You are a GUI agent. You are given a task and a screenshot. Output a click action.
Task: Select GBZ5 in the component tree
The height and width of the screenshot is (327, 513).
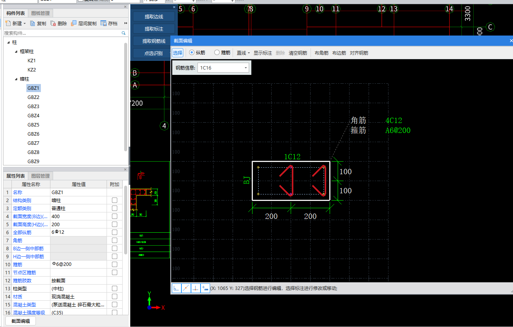[x=33, y=125]
